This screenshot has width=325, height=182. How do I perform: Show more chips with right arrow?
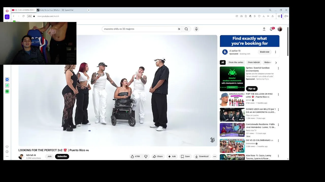(276, 62)
